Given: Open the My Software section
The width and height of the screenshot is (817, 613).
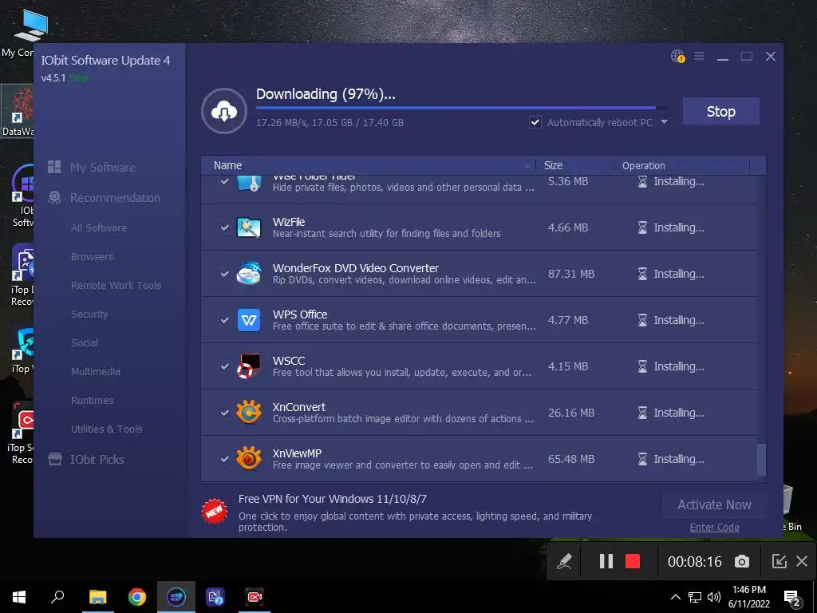Looking at the screenshot, I should pos(103,168).
